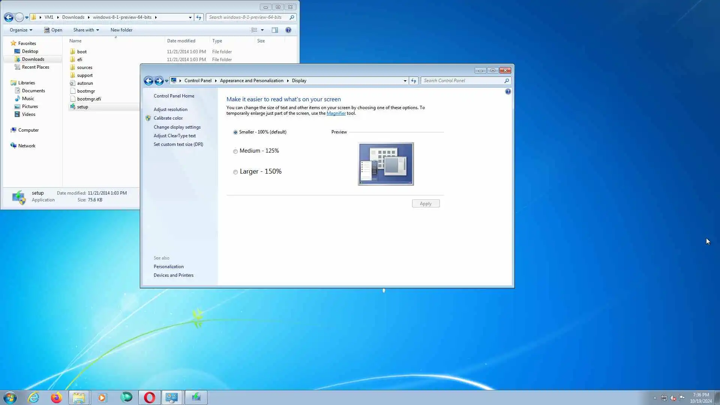Click the Magnifier link

pos(336,113)
